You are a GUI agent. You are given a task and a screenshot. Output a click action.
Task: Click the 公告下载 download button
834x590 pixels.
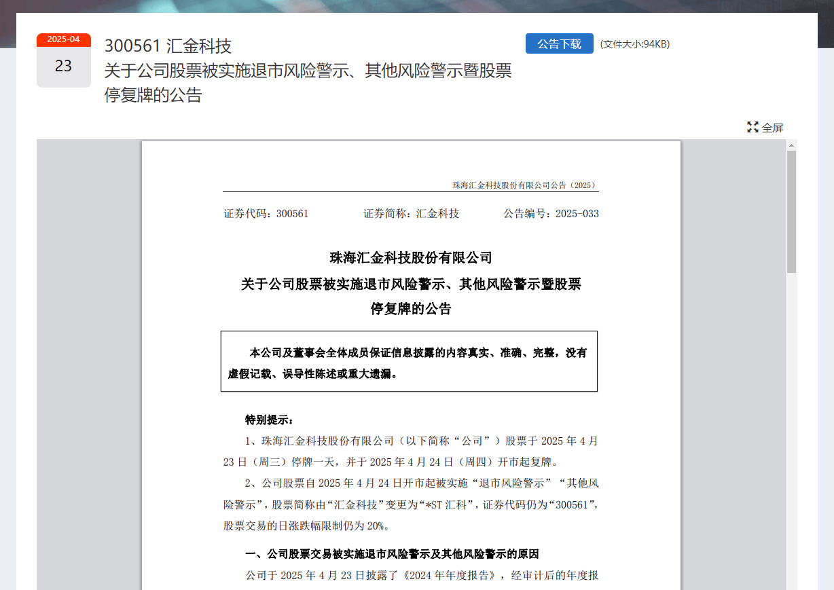(x=559, y=43)
